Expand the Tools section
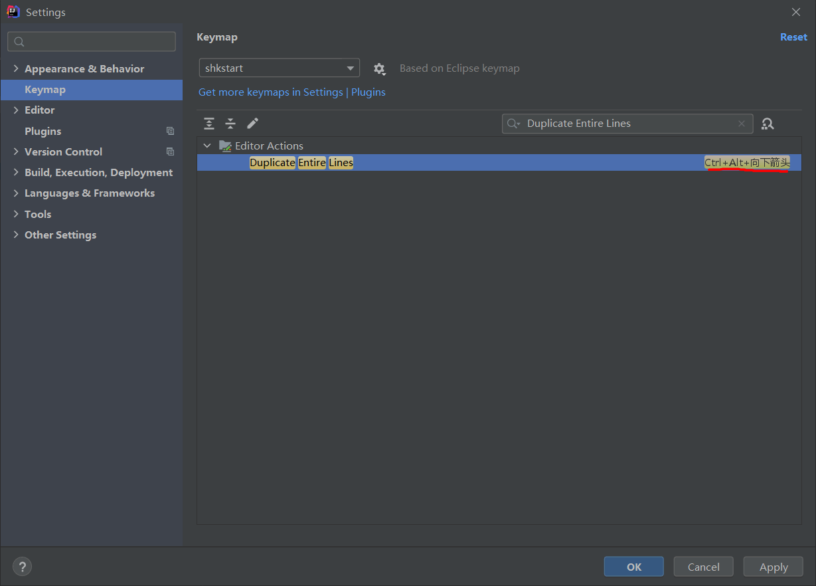 [x=16, y=215]
